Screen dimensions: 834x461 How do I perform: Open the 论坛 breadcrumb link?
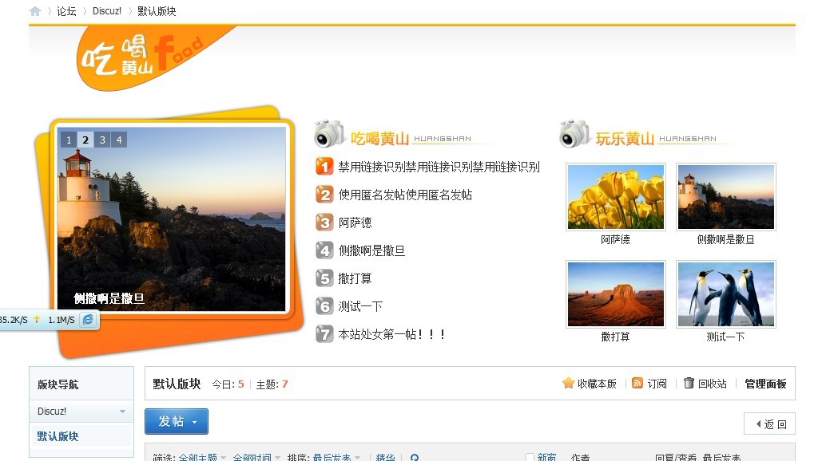pos(66,11)
